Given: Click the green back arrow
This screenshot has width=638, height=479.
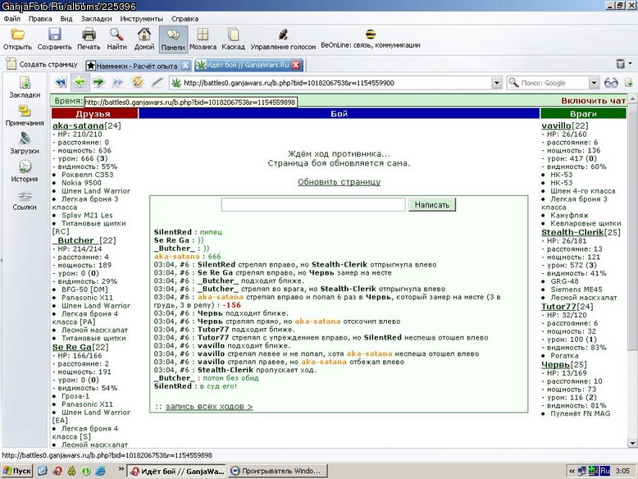Looking at the screenshot, I should 80,83.
